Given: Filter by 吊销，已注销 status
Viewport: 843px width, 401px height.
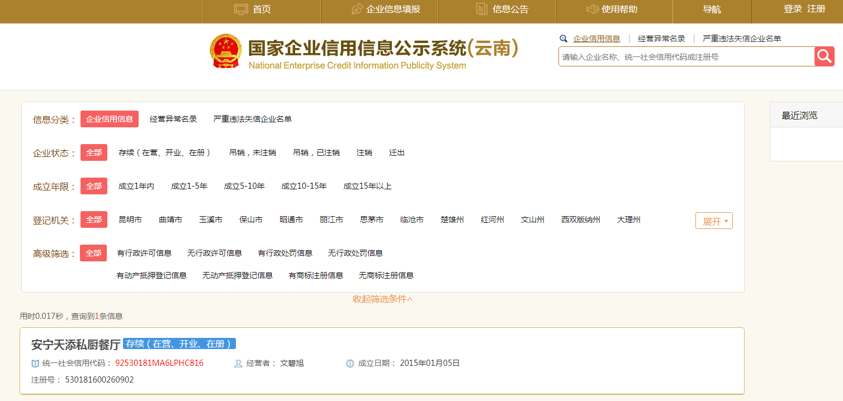Looking at the screenshot, I should (316, 152).
